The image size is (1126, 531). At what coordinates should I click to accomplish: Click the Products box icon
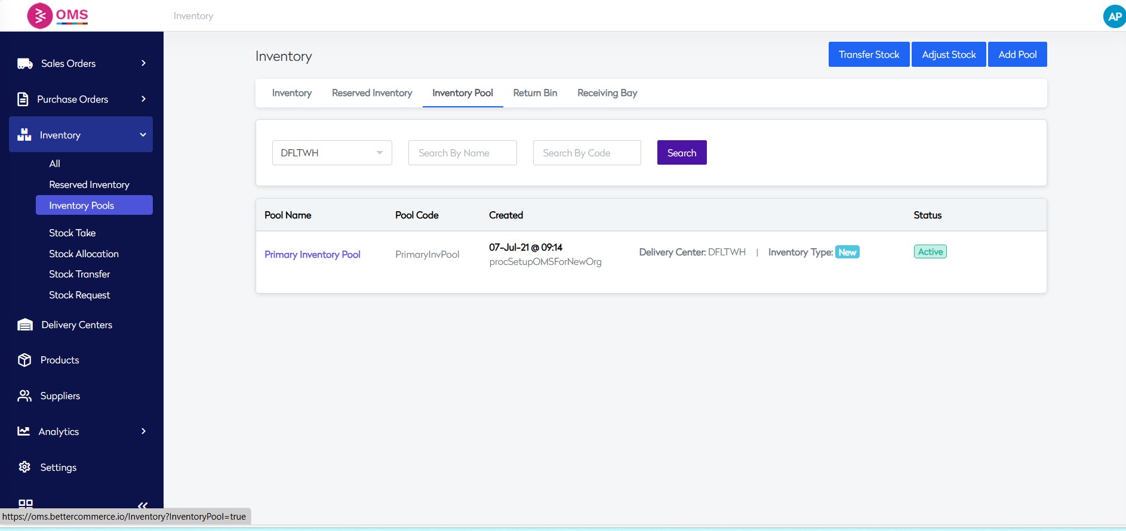[x=24, y=360]
